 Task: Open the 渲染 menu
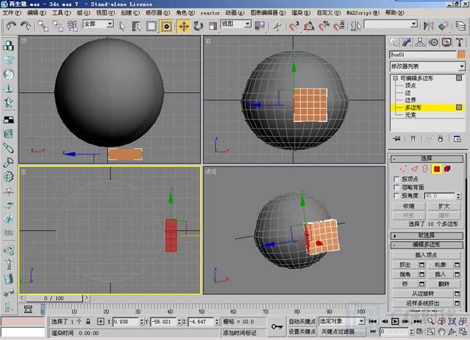pyautogui.click(x=301, y=13)
